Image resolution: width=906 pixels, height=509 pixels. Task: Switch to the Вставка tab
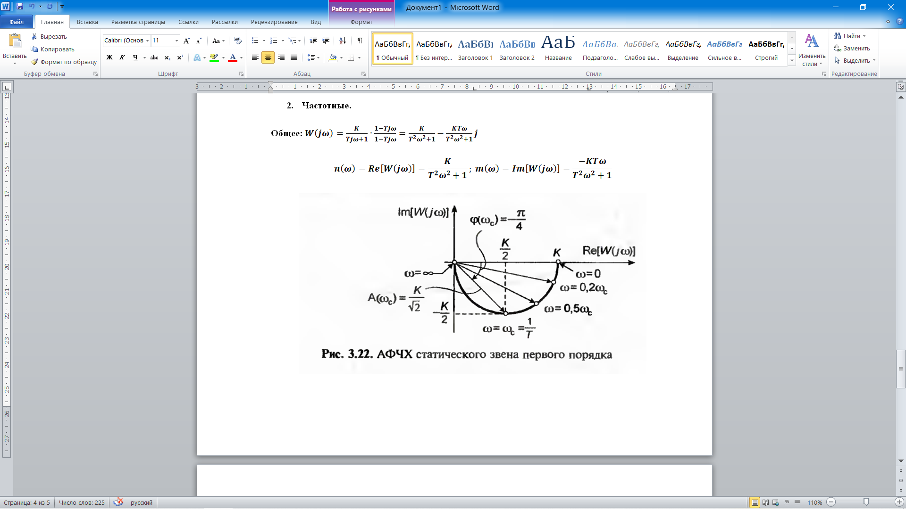(x=87, y=22)
